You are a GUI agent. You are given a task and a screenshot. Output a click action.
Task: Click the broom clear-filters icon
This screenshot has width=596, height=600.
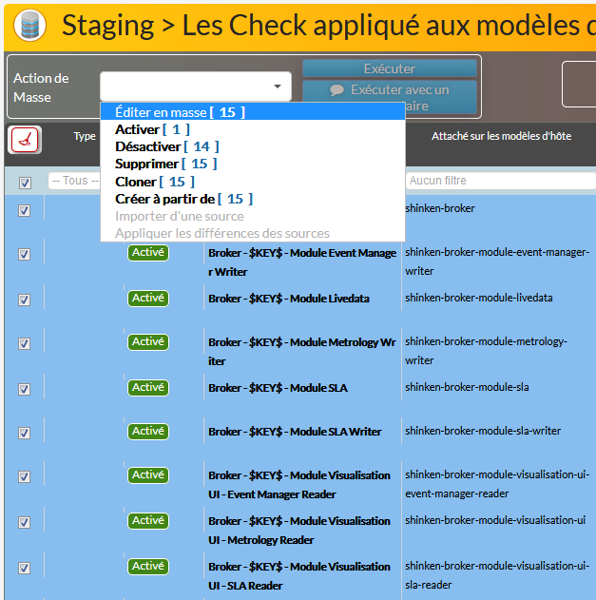(25, 140)
